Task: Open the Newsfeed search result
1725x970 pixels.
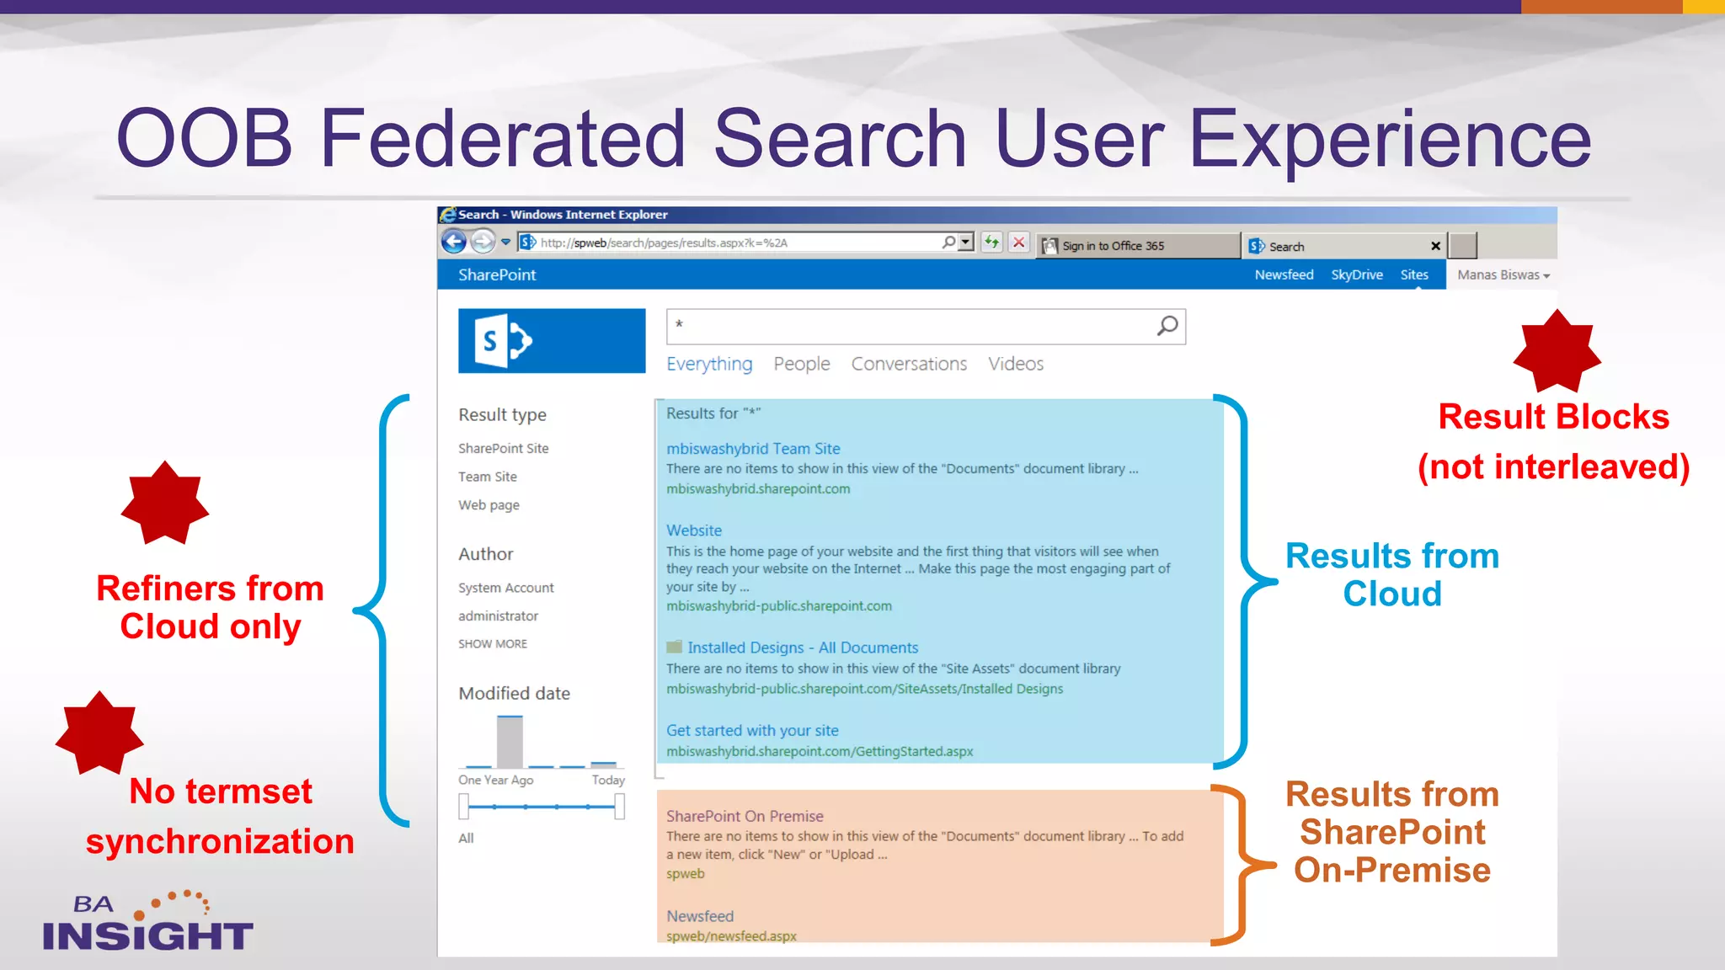Action: coord(700,916)
